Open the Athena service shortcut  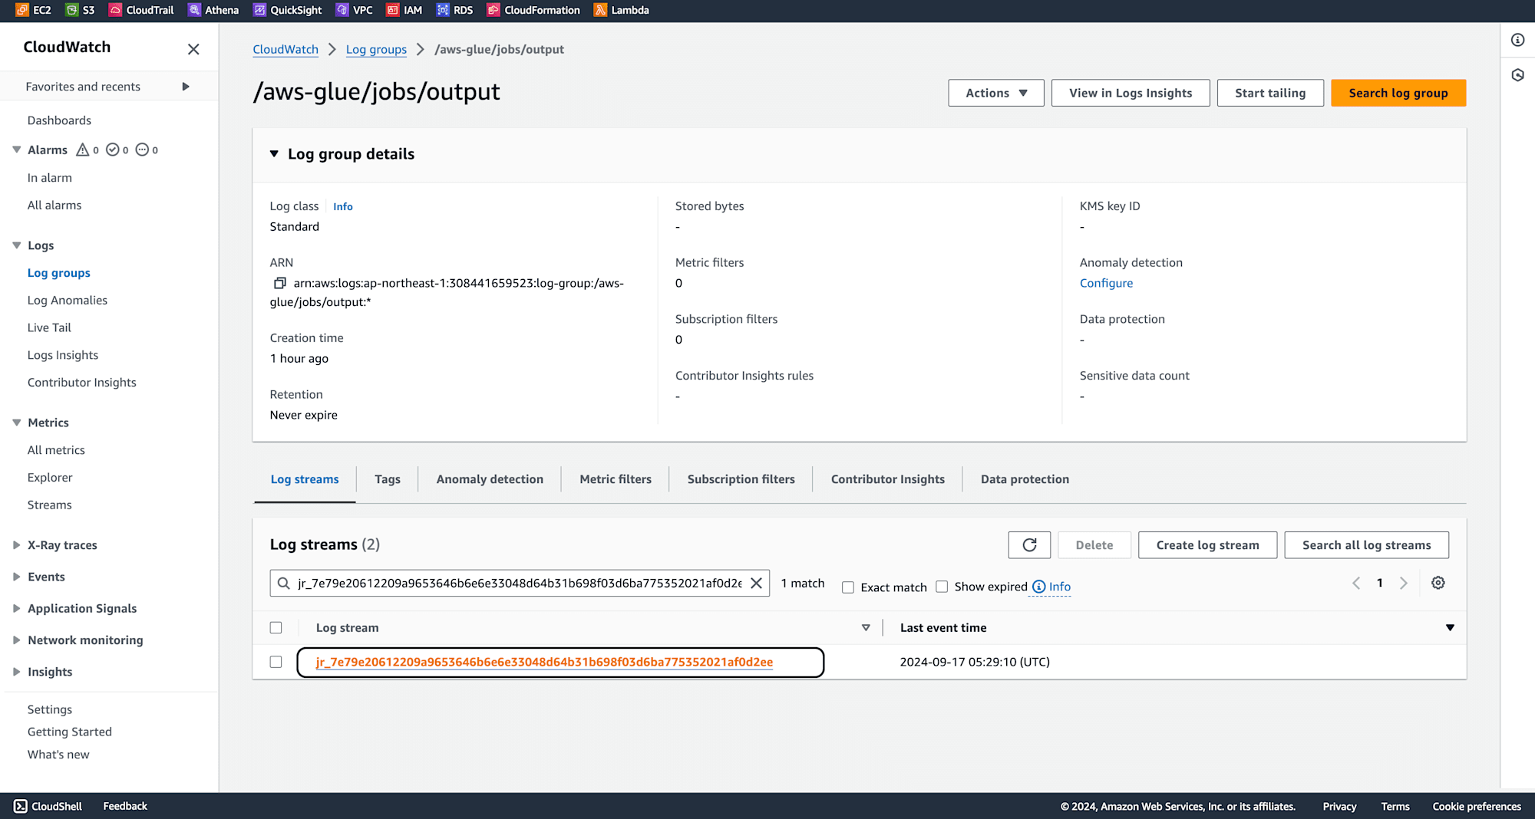(213, 10)
